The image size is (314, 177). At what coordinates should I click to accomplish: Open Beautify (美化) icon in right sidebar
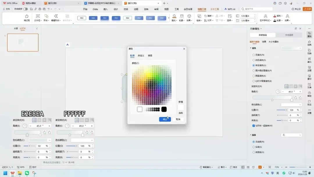pyautogui.click(x=309, y=60)
